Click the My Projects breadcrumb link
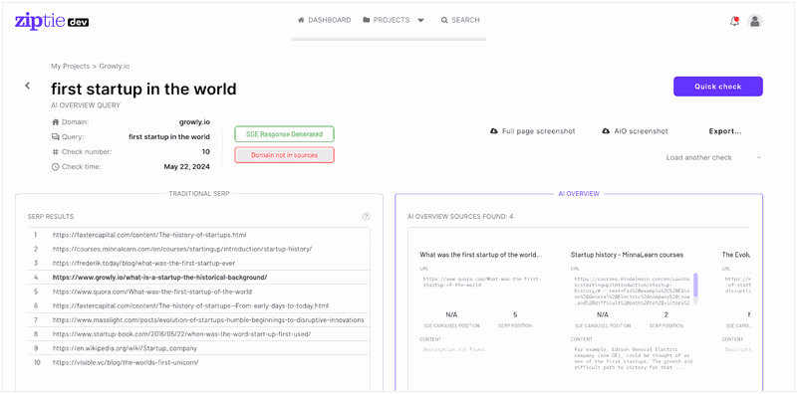Viewport: 797px width, 394px height. click(x=70, y=66)
